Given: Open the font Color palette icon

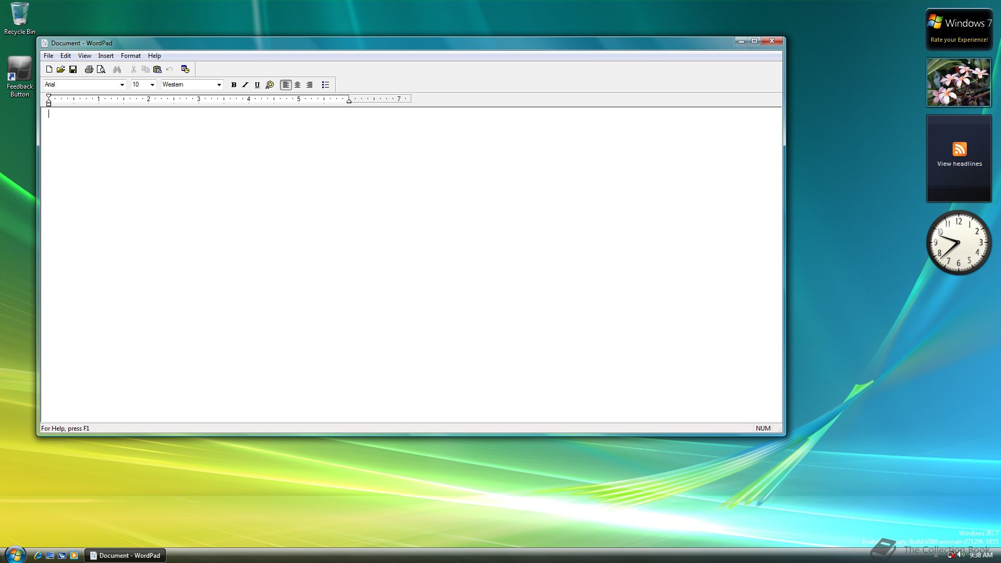Looking at the screenshot, I should [270, 84].
